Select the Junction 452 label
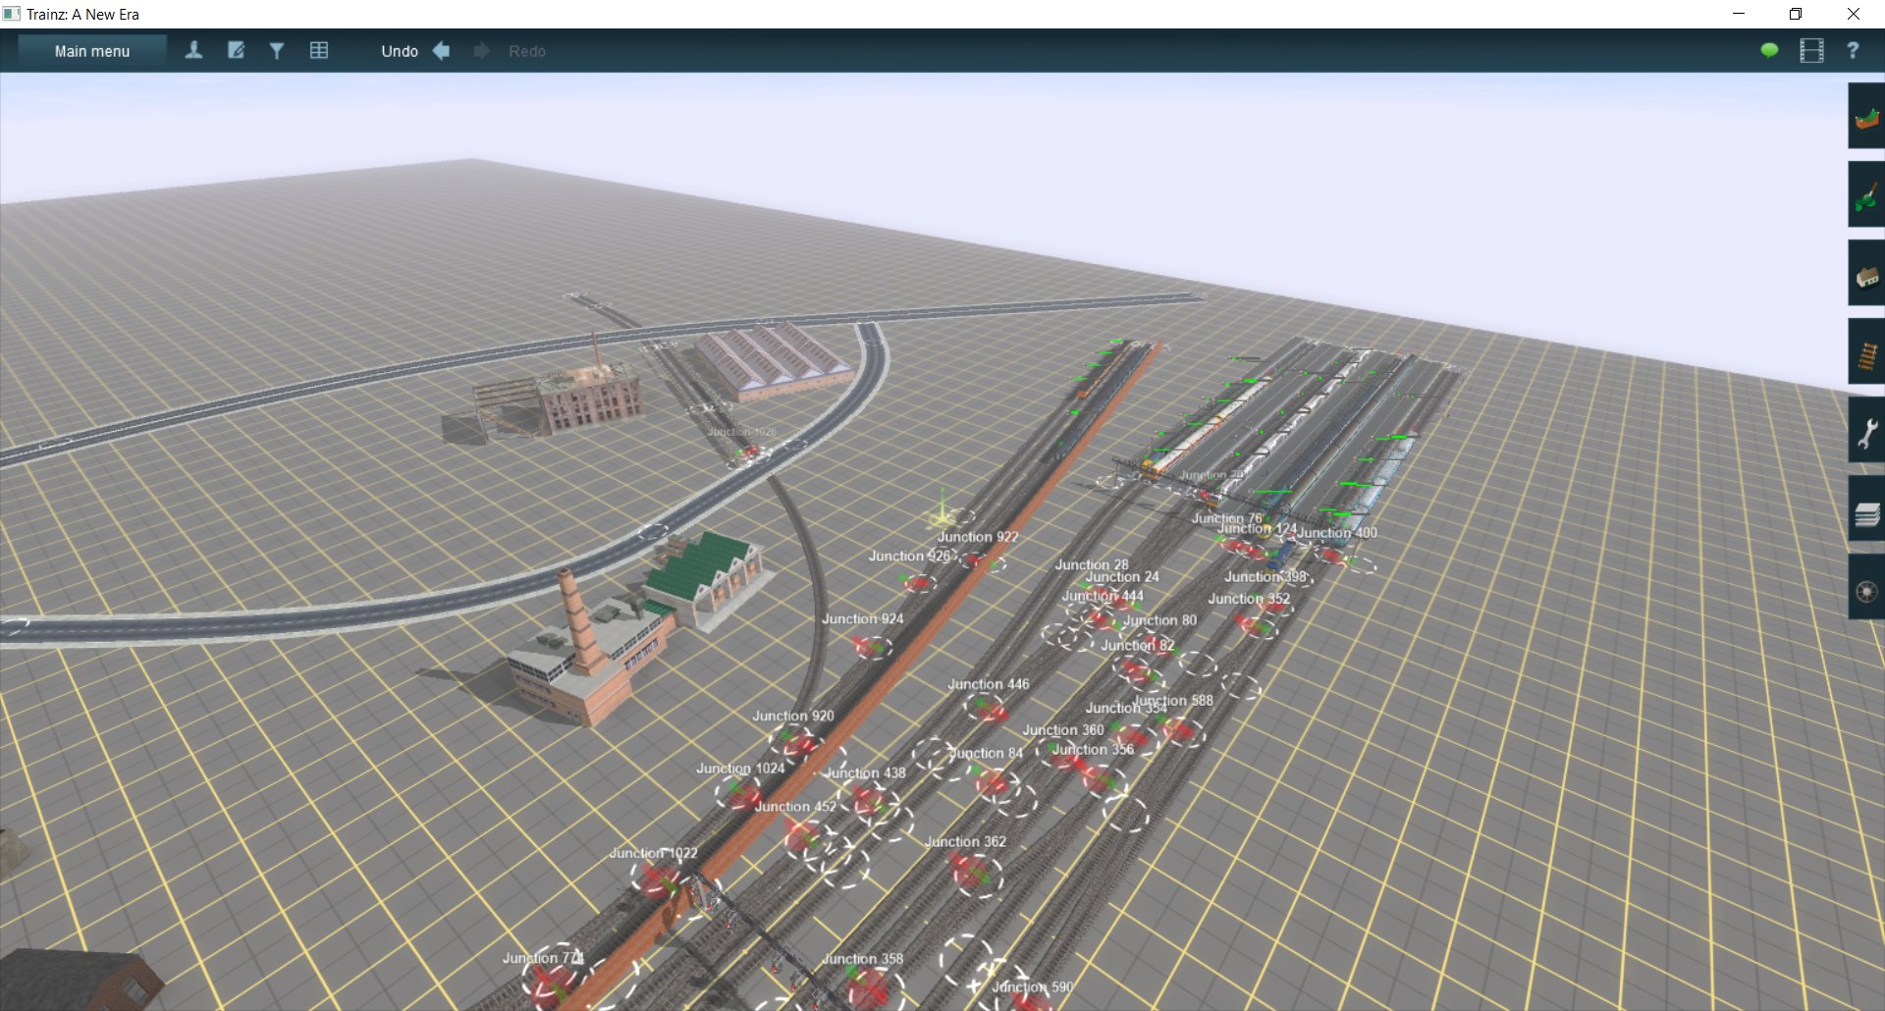 click(795, 806)
